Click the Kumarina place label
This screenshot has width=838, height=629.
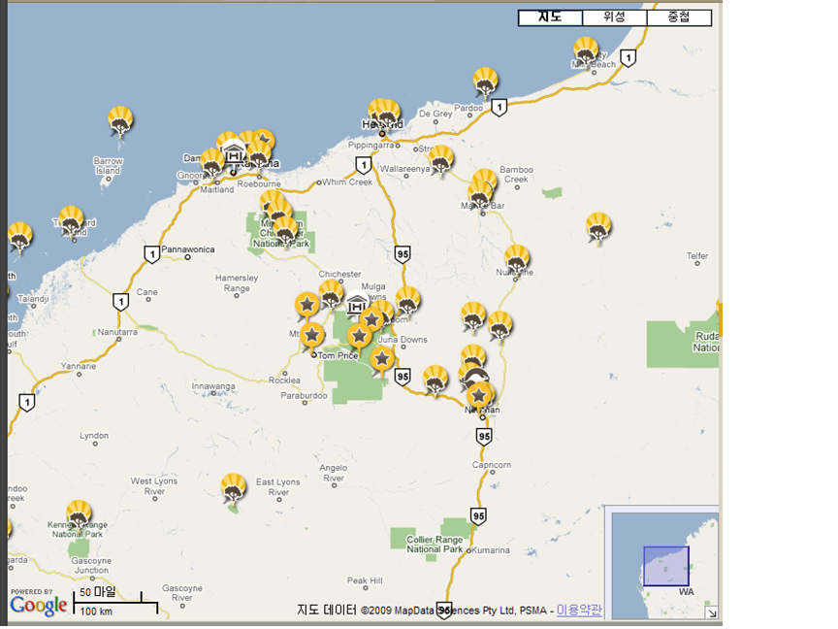491,550
